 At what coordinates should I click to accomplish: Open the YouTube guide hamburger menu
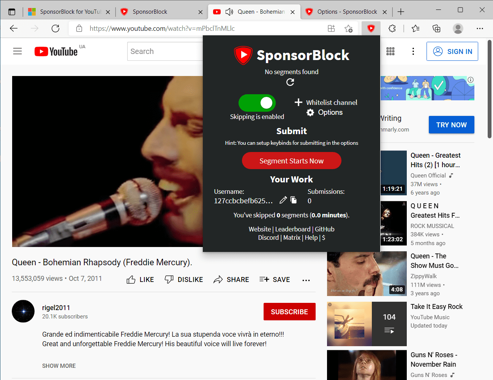17,51
